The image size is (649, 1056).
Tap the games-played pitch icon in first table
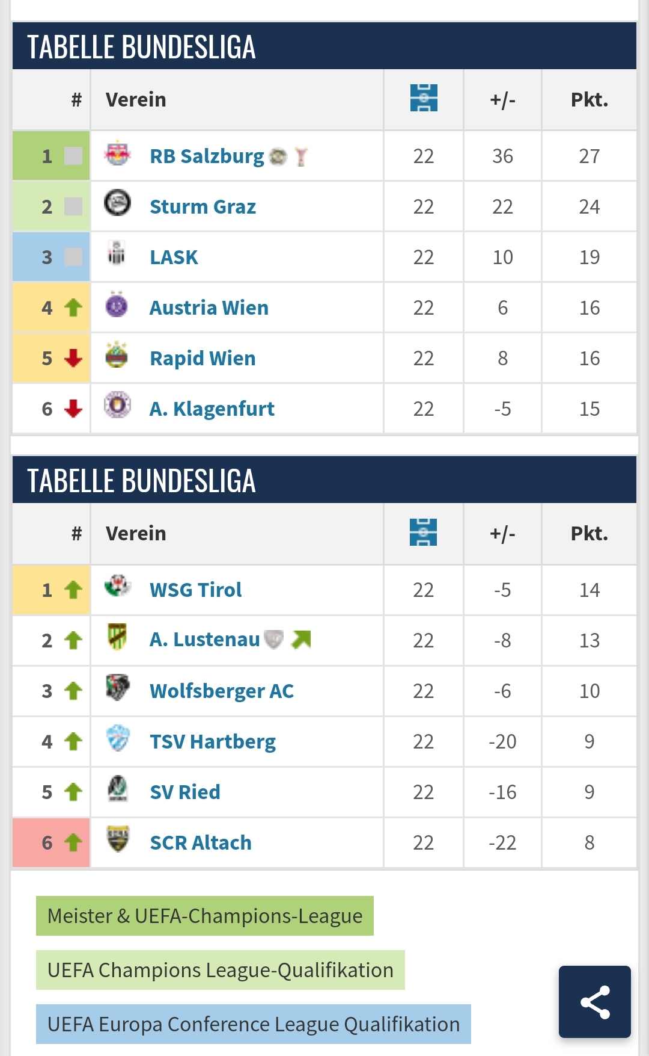424,98
